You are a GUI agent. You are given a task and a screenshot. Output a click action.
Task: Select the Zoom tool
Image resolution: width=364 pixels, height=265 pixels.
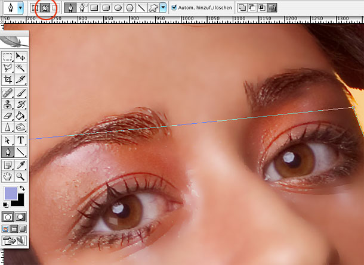[x=21, y=177]
